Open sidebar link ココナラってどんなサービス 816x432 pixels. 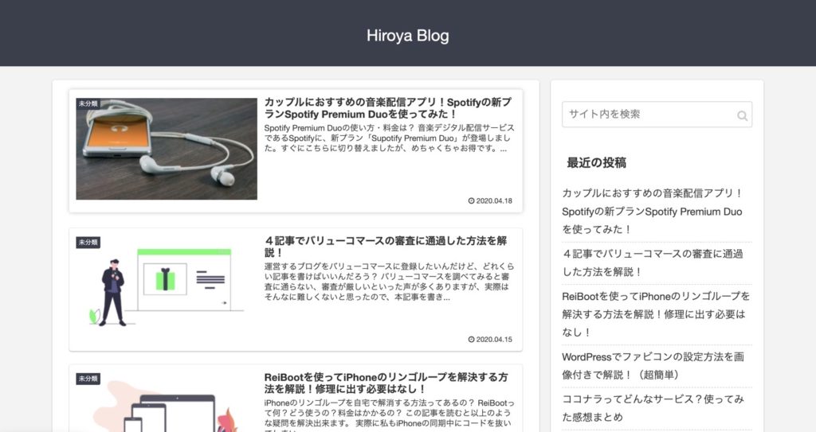pyautogui.click(x=653, y=408)
